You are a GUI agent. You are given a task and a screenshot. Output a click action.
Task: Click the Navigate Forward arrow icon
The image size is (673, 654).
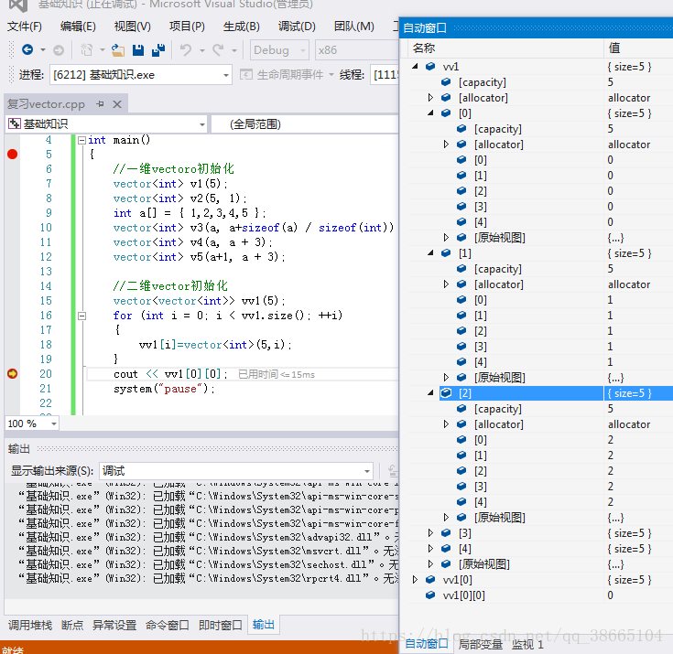(59, 50)
